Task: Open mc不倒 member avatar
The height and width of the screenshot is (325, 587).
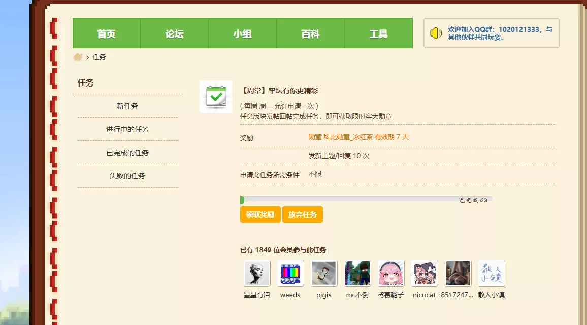Action: point(357,273)
